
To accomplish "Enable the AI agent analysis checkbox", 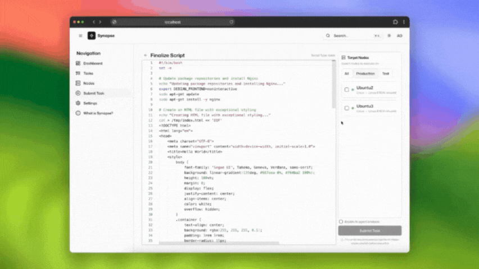I will pyautogui.click(x=341, y=221).
